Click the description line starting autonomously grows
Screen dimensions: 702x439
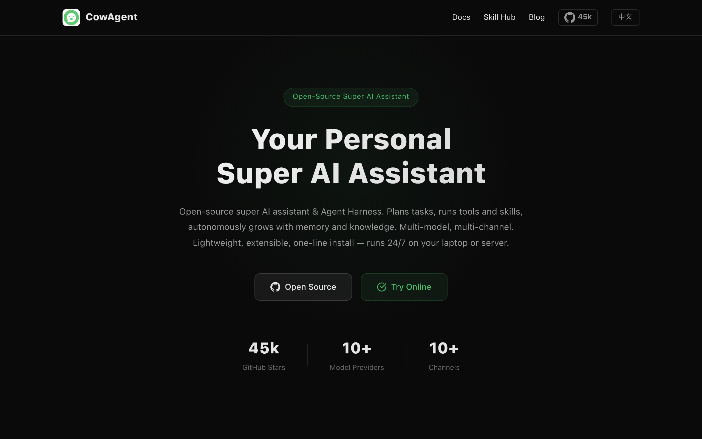351,227
